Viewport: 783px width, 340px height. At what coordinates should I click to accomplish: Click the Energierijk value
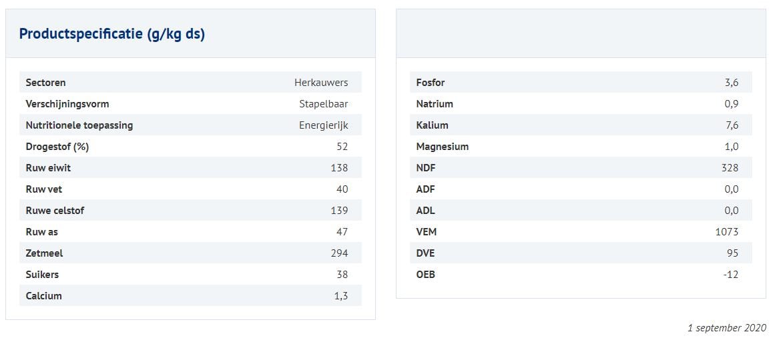click(323, 125)
